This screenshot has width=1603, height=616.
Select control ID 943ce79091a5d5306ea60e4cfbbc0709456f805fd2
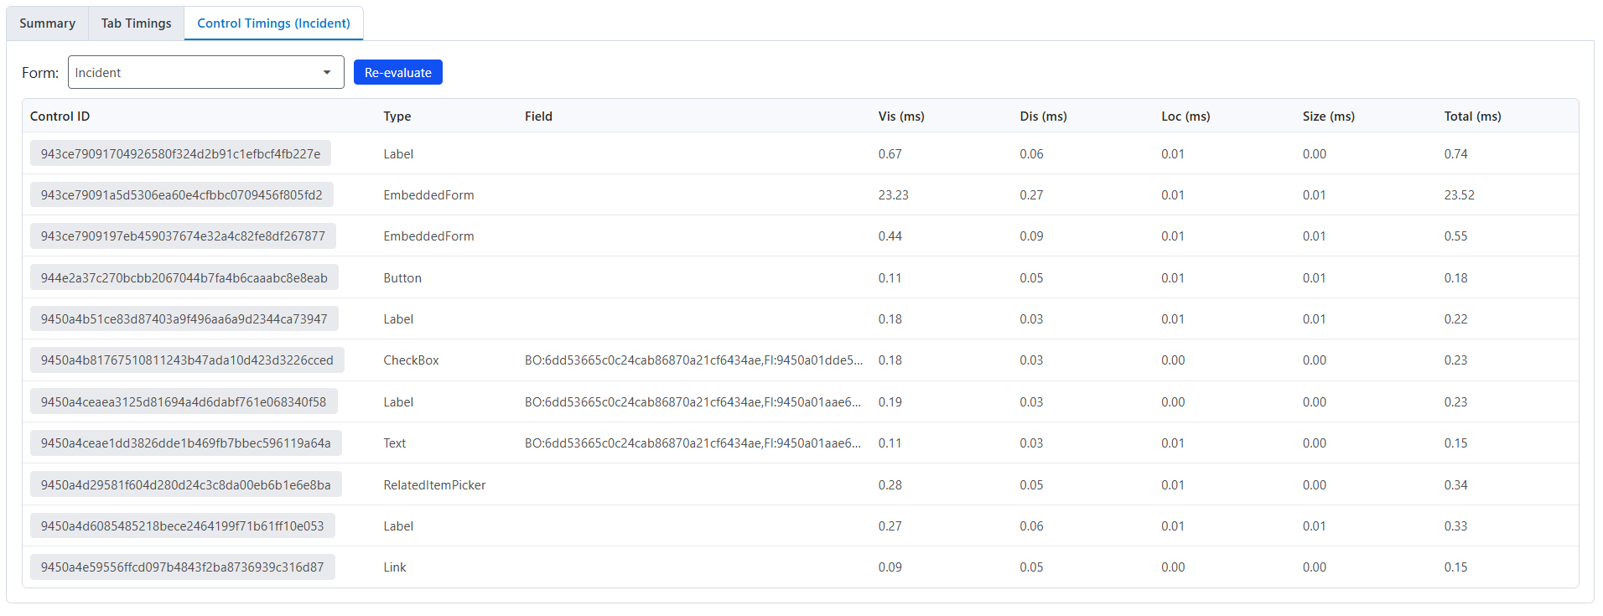(182, 195)
